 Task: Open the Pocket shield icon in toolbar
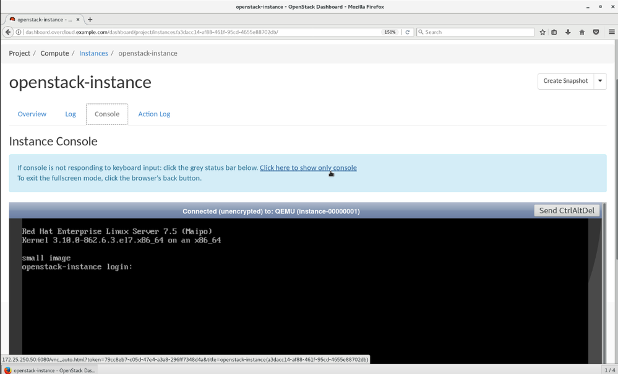coord(596,32)
